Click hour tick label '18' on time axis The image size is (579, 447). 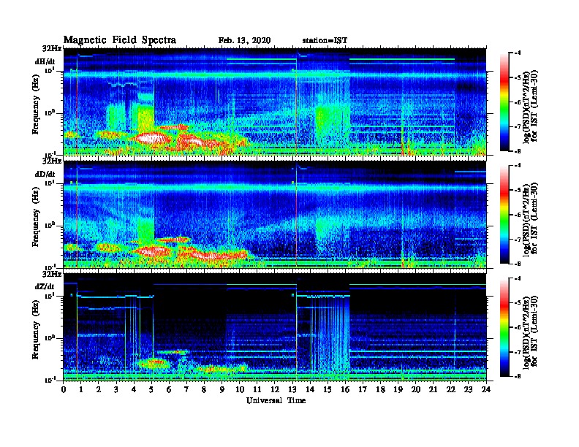coord(380,390)
